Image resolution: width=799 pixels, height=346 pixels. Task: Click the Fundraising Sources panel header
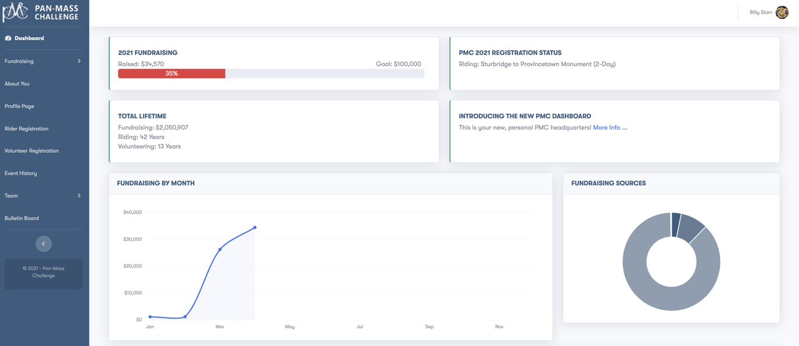coord(608,183)
